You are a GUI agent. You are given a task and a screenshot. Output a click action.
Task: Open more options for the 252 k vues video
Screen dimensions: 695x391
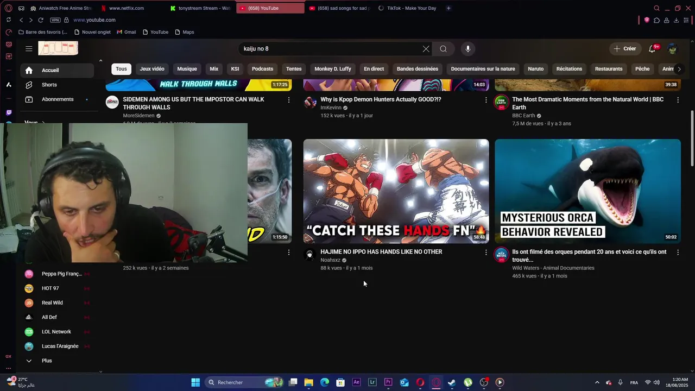289,253
